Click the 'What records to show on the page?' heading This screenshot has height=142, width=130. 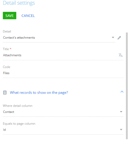pos(39,93)
